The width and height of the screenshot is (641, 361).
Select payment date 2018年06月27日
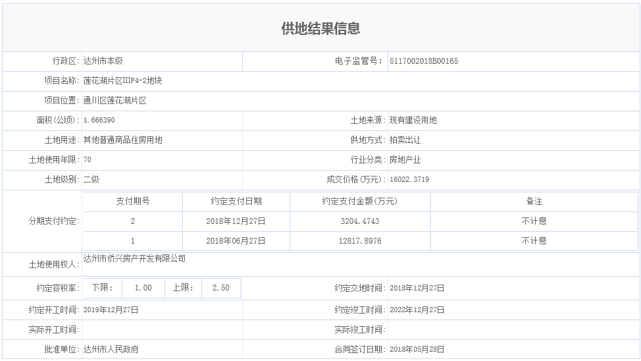[x=236, y=240]
